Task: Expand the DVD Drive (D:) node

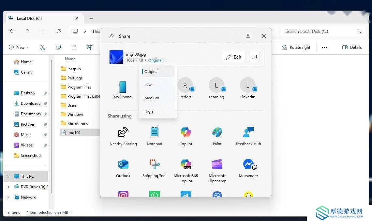Action: pyautogui.click(x=8, y=186)
